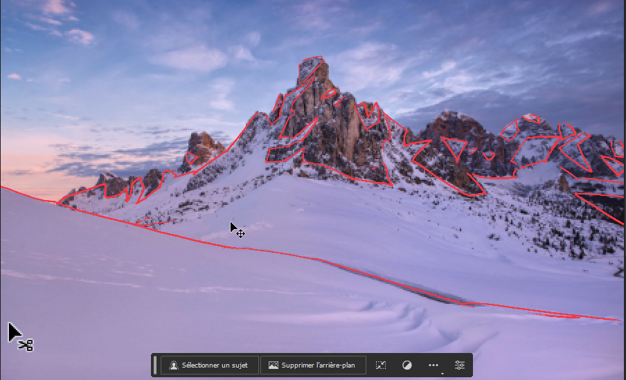The width and height of the screenshot is (626, 380).
Task: Click the 'Sélectionner un sujet' button
Action: [x=209, y=365]
